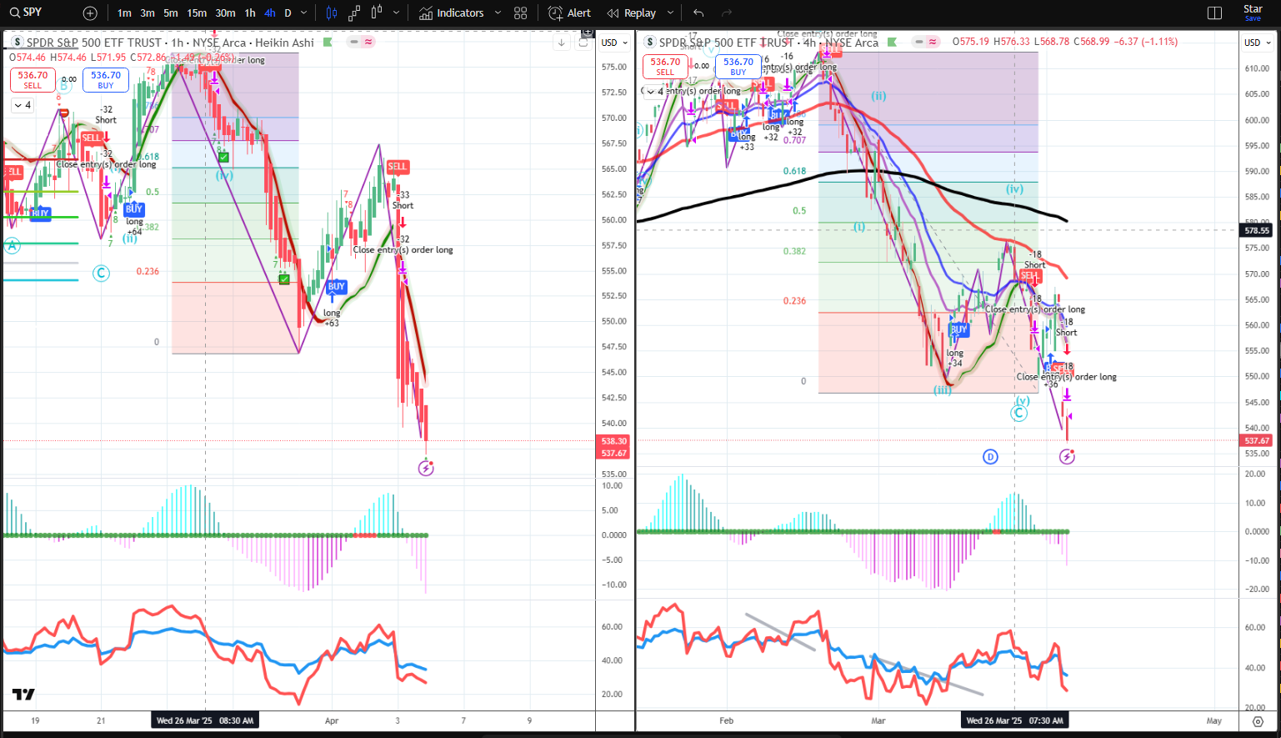Viewport: 1281px width, 738px height.
Task: Click the crosshair date label on 4h axis
Action: [x=1014, y=720]
